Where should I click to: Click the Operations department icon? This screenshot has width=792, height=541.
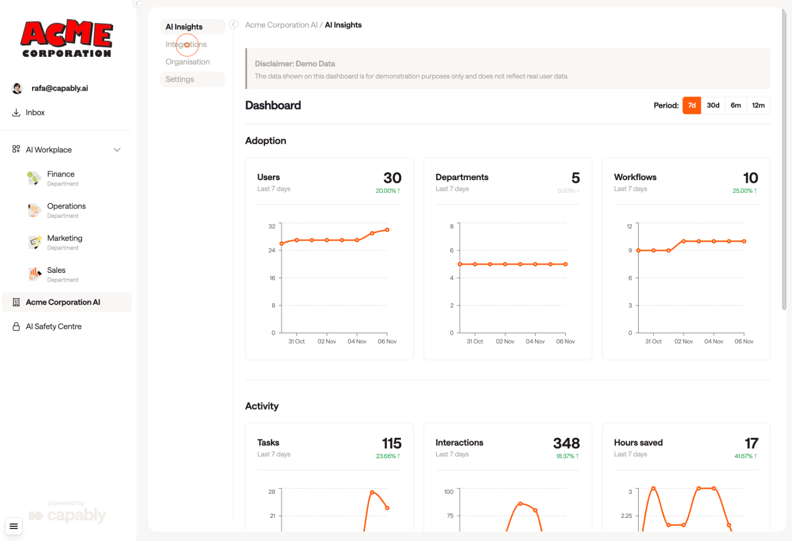[34, 210]
